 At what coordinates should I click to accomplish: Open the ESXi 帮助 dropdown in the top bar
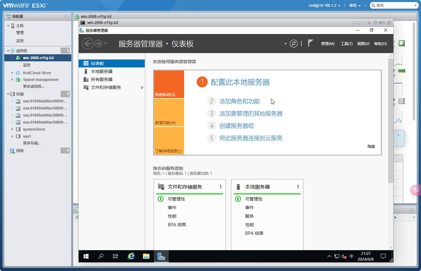point(355,6)
